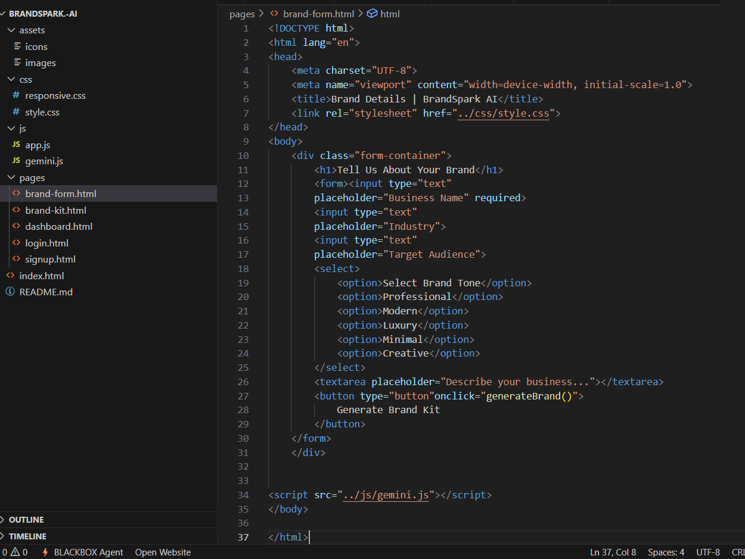Collapse the js folder
Image resolution: width=745 pixels, height=559 pixels.
pos(23,128)
